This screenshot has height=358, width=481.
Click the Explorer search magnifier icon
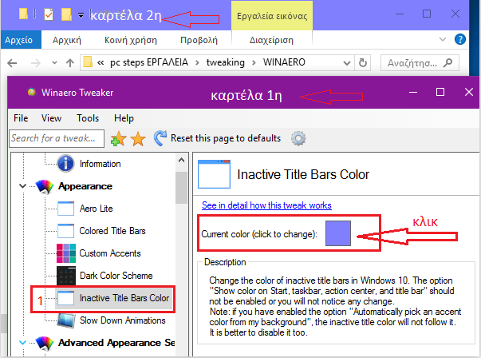point(448,63)
